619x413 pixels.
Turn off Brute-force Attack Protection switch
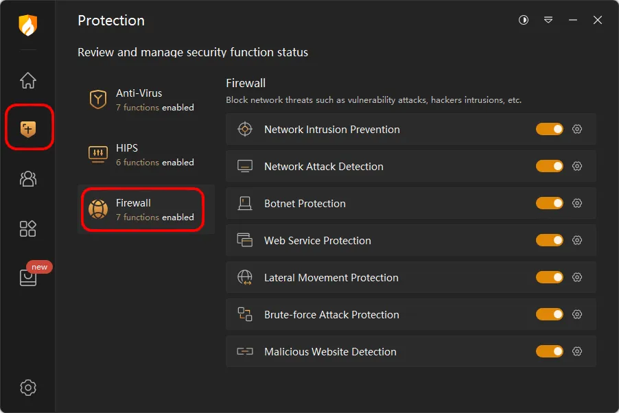tap(549, 314)
